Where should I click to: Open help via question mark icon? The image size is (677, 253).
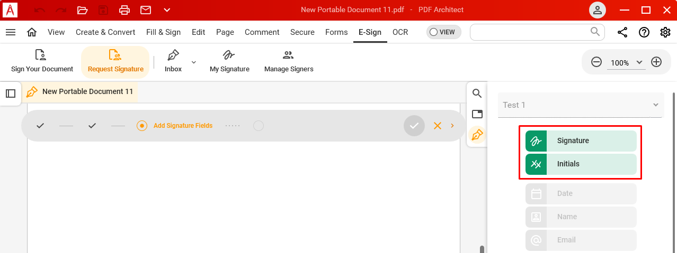coord(644,32)
